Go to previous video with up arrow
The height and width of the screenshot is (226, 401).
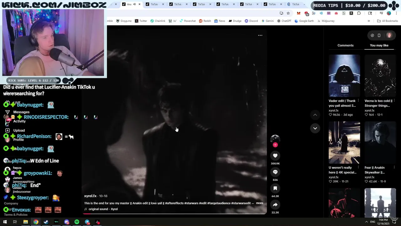[x=315, y=115]
